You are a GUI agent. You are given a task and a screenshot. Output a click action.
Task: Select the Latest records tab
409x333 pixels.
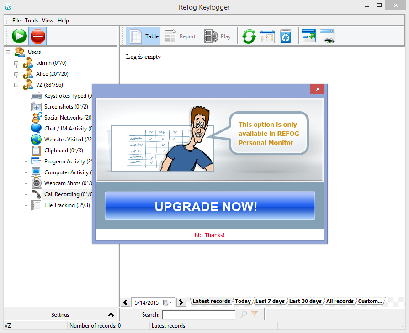211,301
